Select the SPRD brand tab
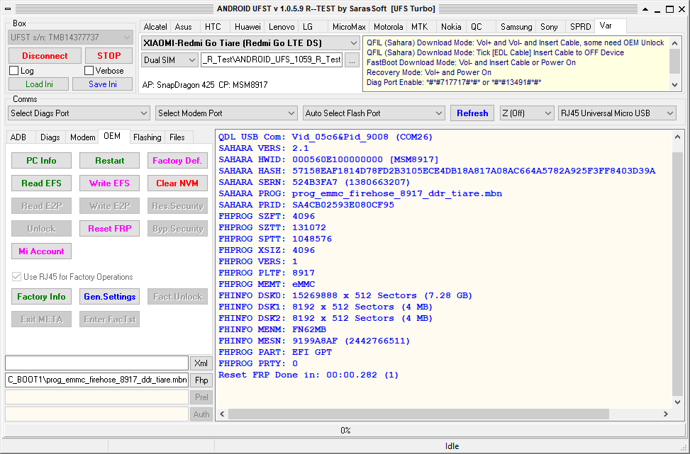The height and width of the screenshot is (454, 690). [x=580, y=27]
